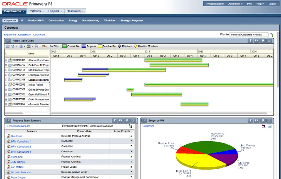
Task: Open the Administer dropdown menu
Action: (235, 4)
